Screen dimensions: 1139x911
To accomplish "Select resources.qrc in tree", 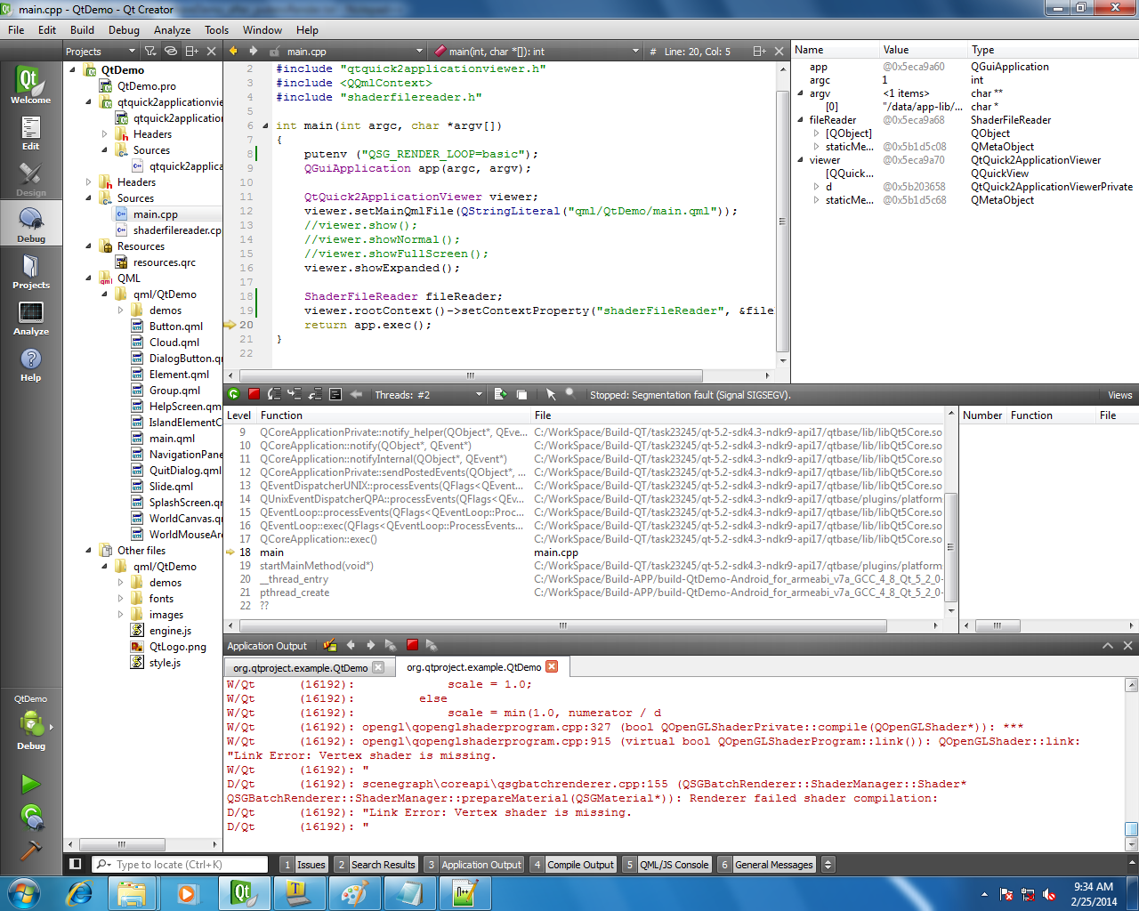I will [x=164, y=262].
